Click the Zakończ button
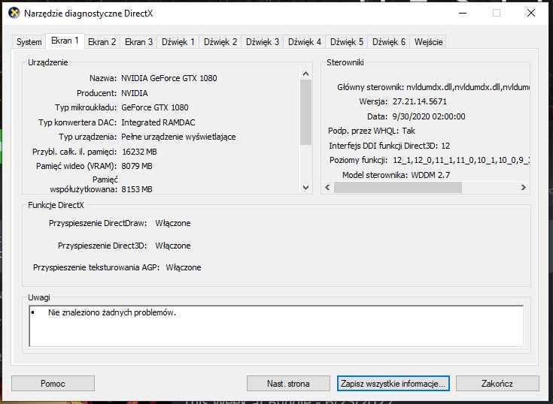The image size is (553, 404). (x=497, y=383)
